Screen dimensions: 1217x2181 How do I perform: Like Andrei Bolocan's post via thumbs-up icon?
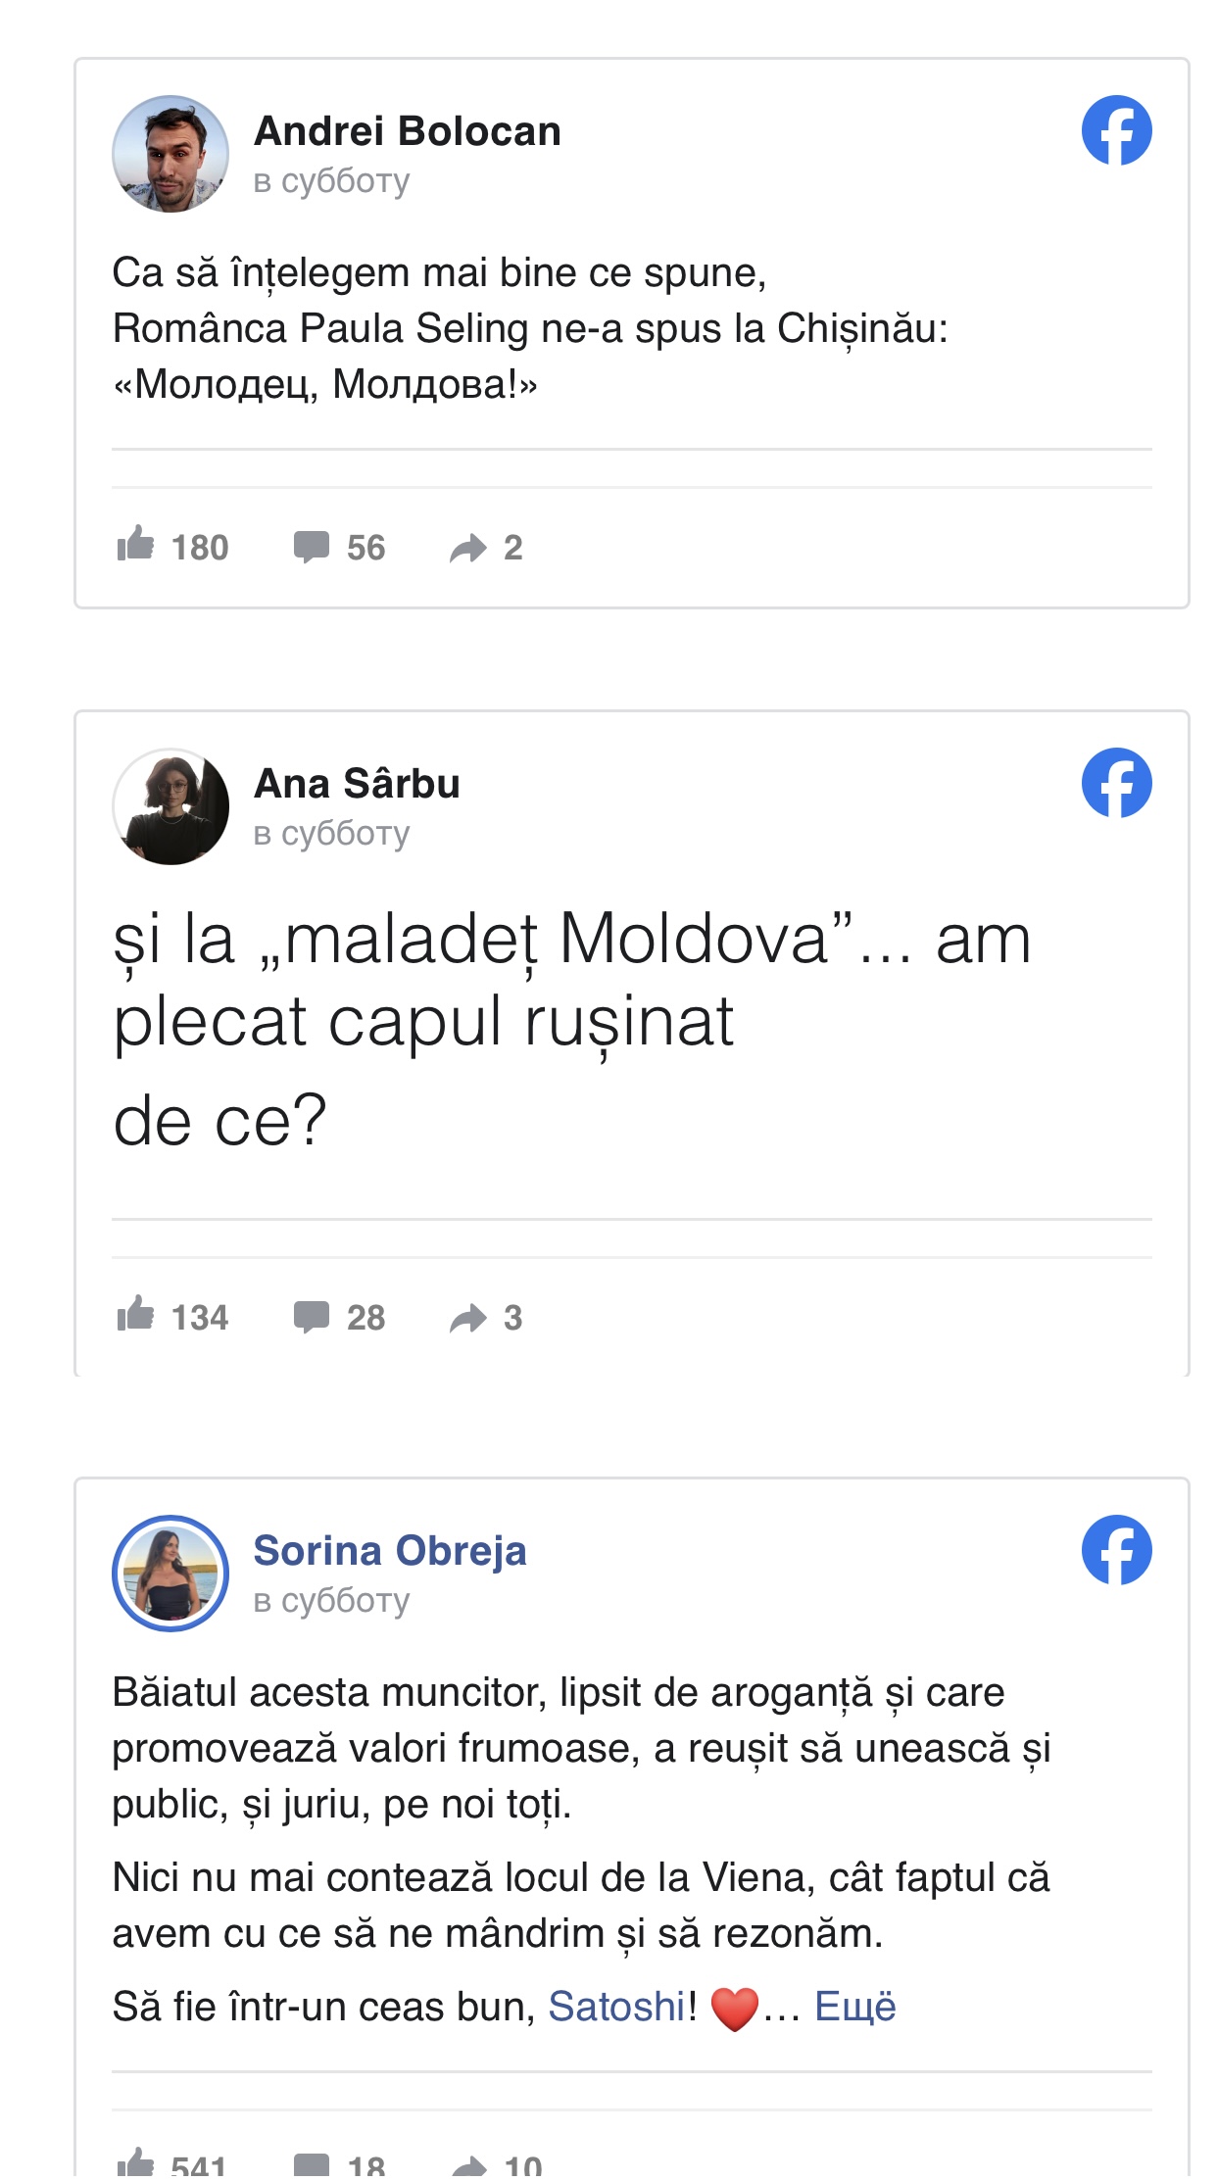(136, 545)
